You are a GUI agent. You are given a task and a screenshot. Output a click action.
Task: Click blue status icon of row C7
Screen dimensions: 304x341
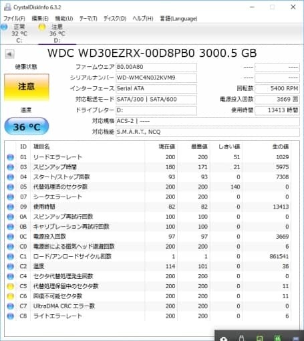coord(10,306)
